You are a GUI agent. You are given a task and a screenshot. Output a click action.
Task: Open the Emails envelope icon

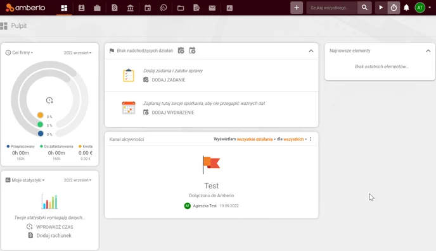click(212, 8)
